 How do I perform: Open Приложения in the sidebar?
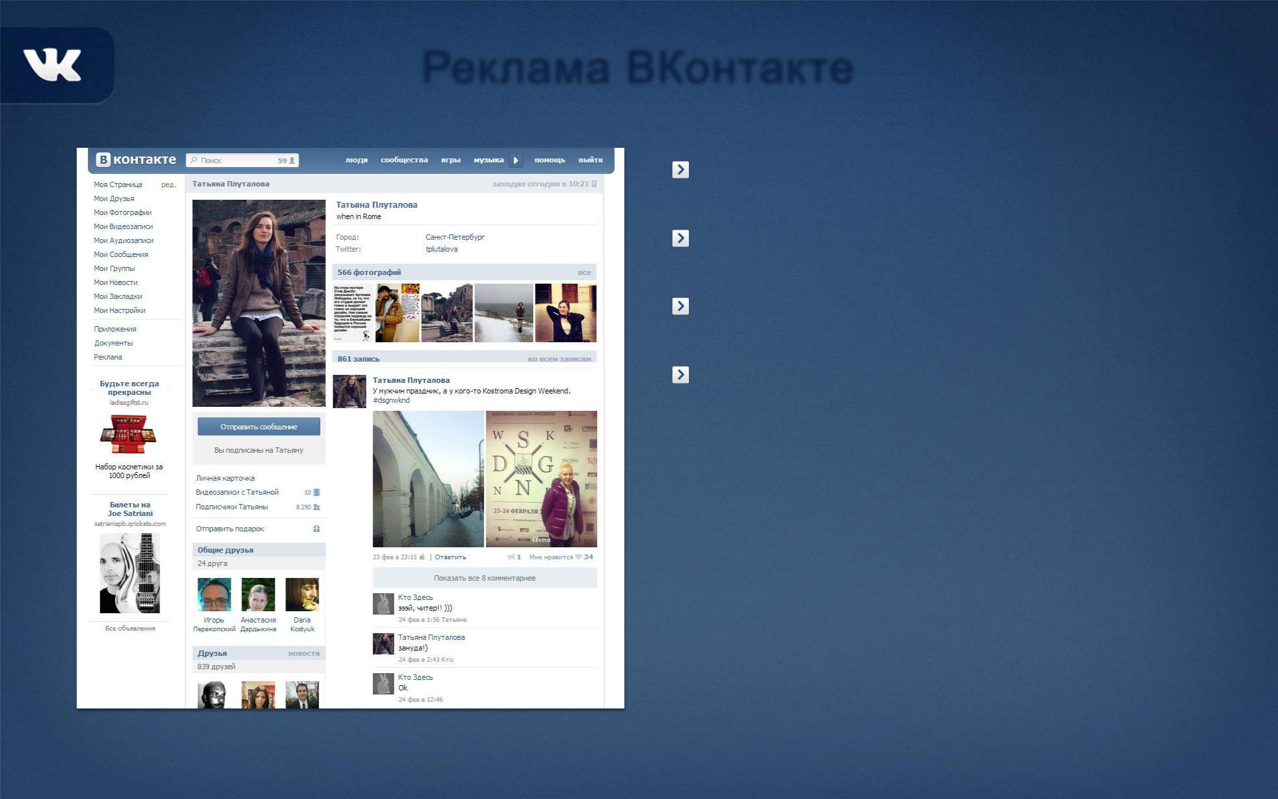115,329
